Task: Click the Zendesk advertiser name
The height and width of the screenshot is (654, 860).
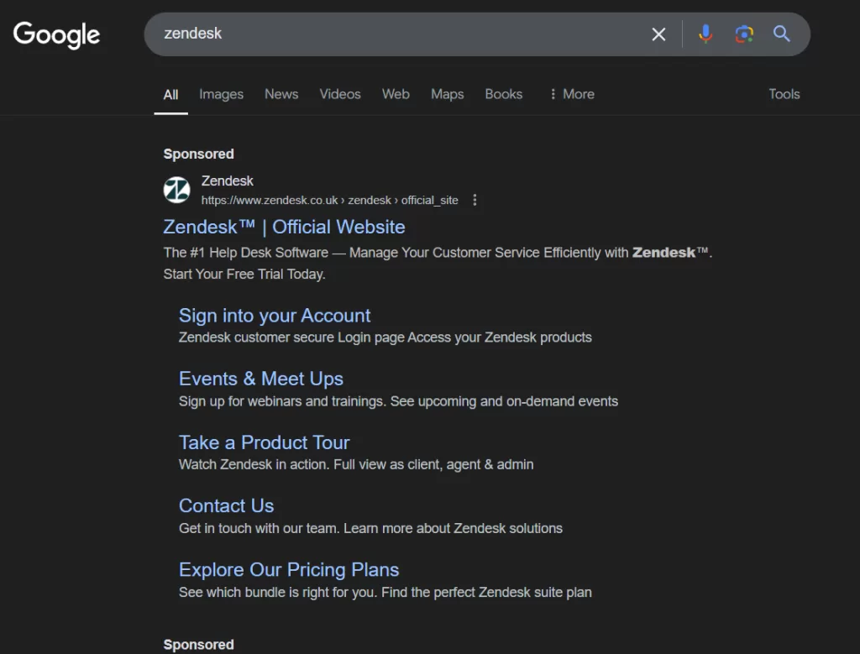Action: (227, 181)
